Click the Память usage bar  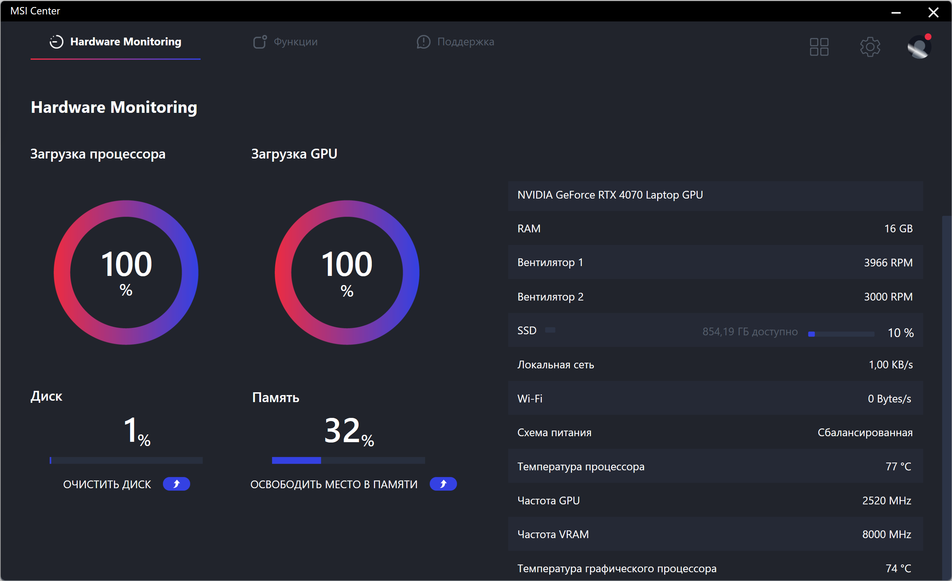(x=348, y=460)
